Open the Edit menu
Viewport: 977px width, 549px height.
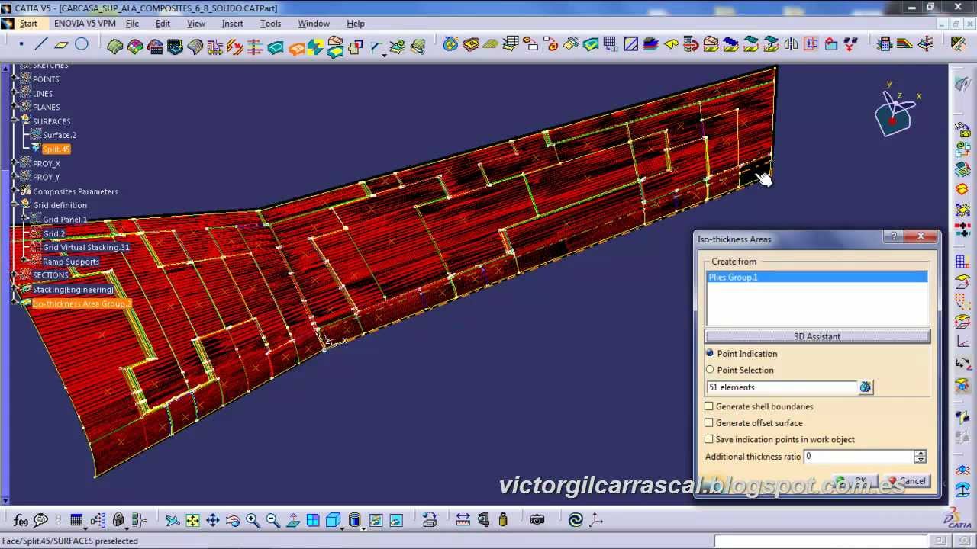(x=163, y=24)
